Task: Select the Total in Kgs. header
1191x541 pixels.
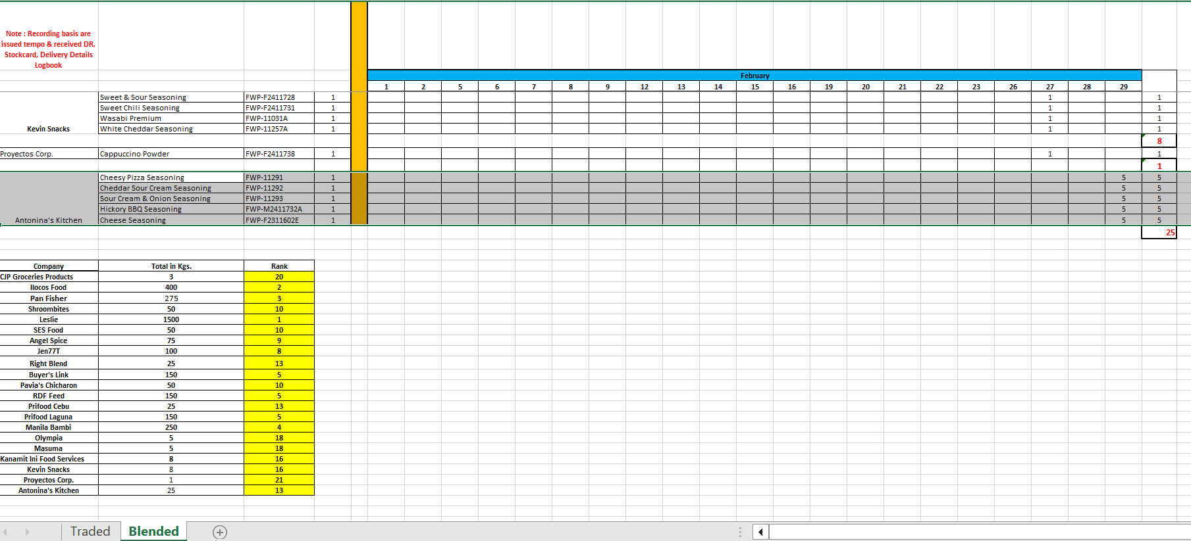Action: [171, 266]
